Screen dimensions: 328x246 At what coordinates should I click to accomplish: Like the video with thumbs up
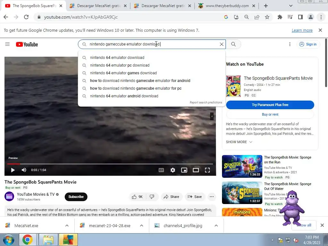point(137,197)
